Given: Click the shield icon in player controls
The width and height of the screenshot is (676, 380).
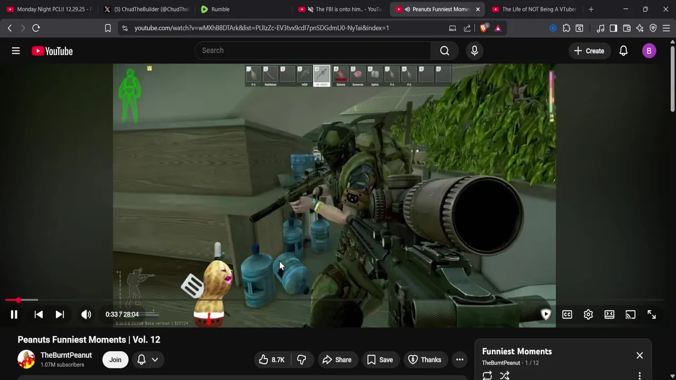Looking at the screenshot, I should [546, 315].
